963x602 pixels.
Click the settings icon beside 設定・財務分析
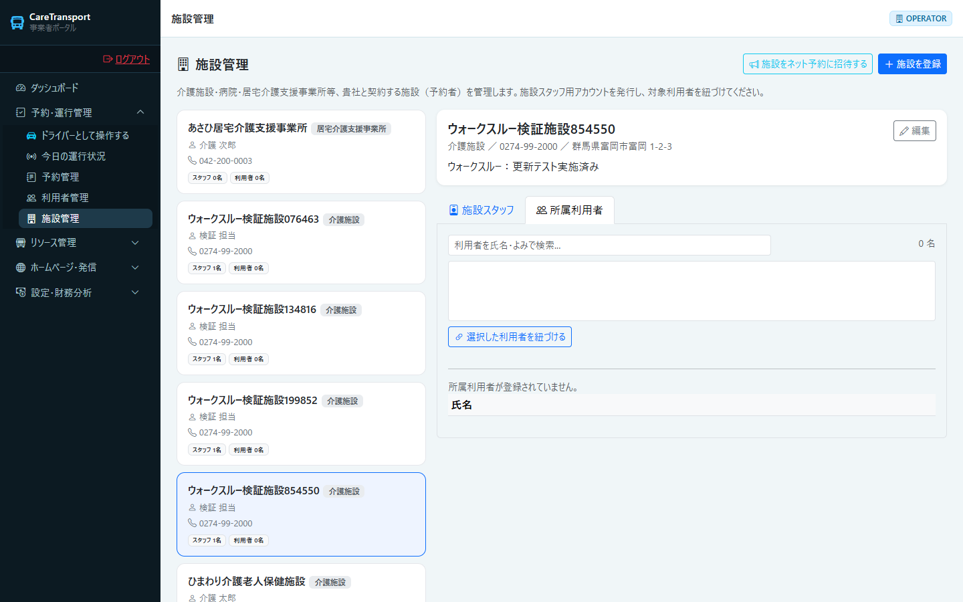tap(21, 292)
